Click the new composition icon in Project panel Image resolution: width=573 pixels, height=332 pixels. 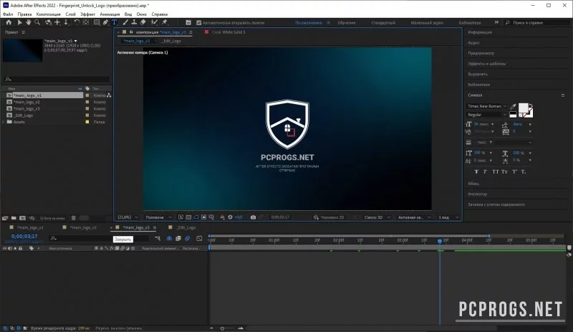point(23,218)
